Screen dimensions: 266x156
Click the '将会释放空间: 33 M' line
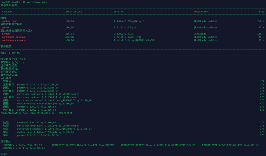13,59
